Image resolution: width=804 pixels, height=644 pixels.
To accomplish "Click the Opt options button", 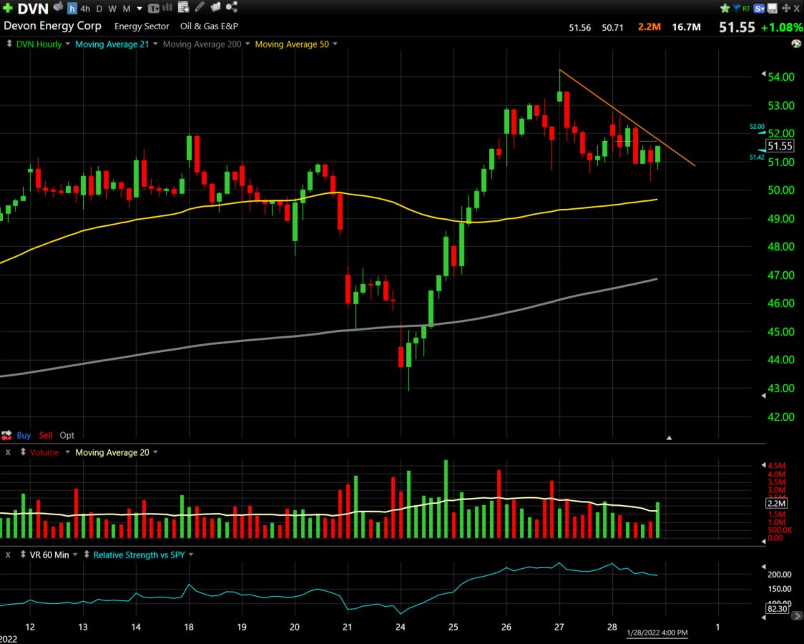I will coord(67,435).
